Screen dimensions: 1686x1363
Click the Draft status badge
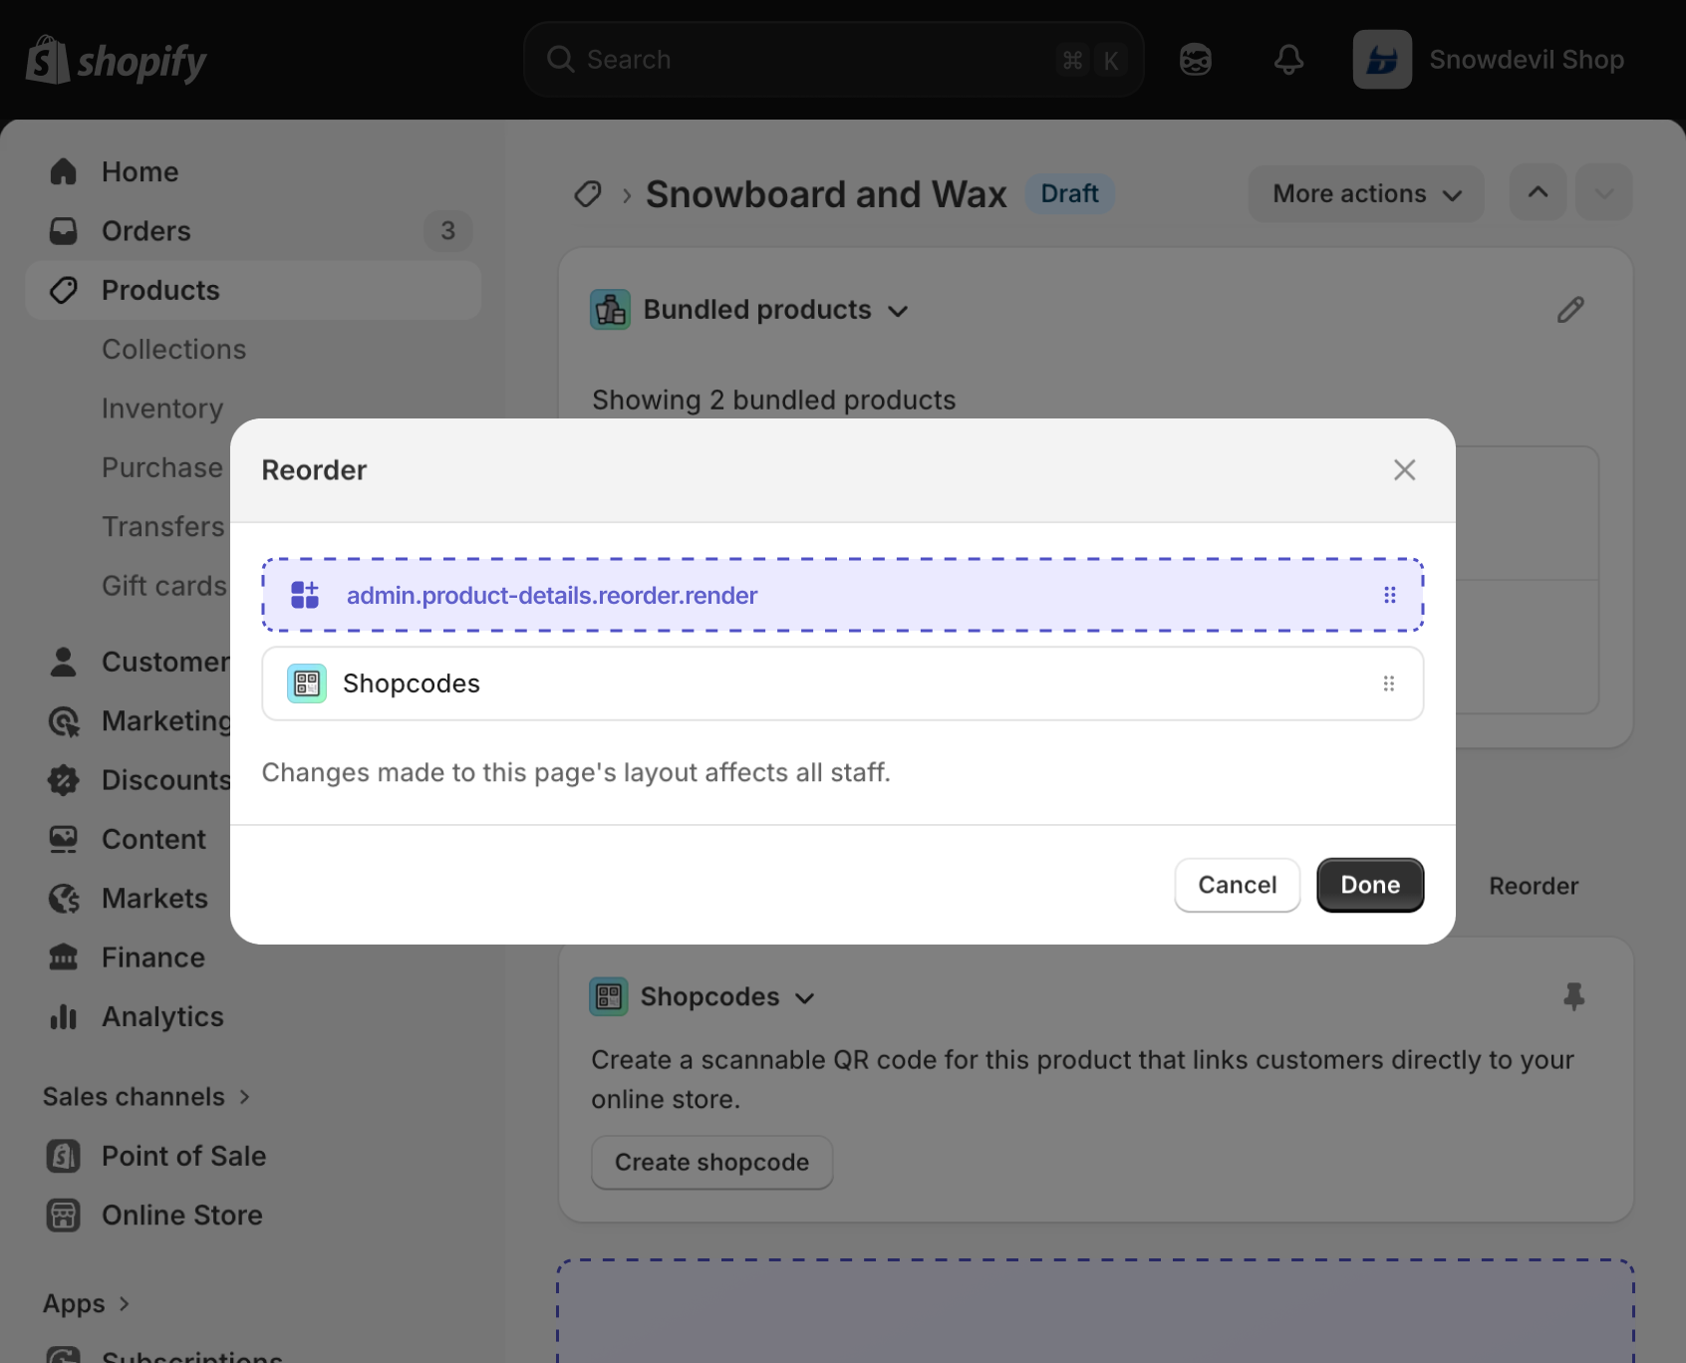click(x=1069, y=193)
